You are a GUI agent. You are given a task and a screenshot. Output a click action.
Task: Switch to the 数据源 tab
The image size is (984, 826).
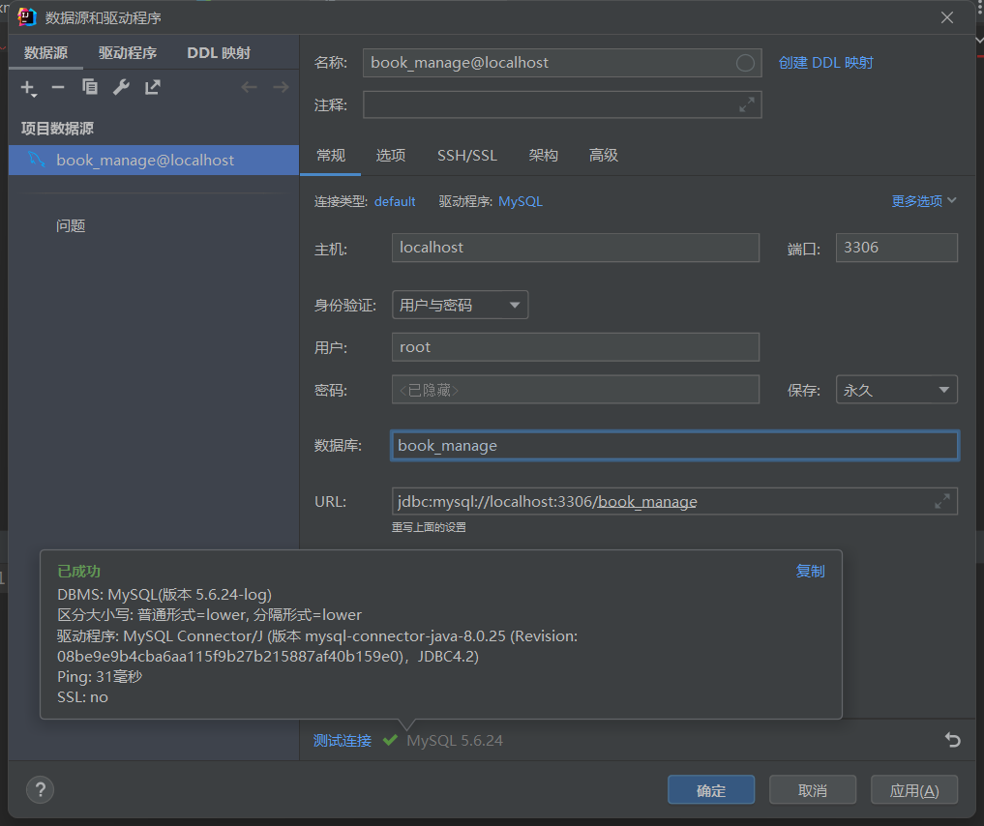pos(45,52)
